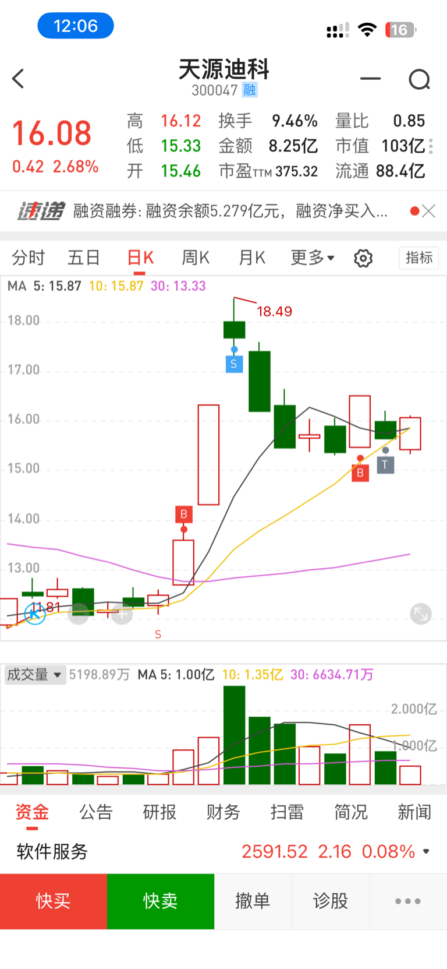Tap the red B buy marker near 14.00

coord(184,515)
